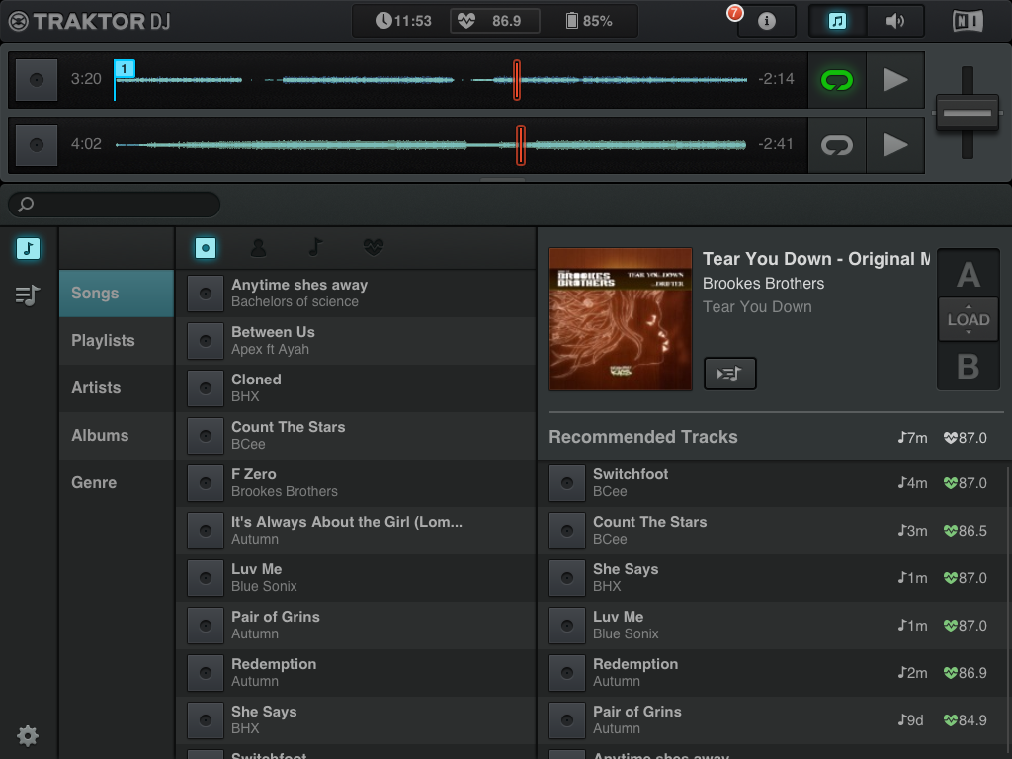
Task: Sort songs by BPM heart icon
Action: 373,247
